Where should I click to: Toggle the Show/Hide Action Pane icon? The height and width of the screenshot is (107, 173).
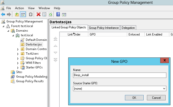[64, 15]
